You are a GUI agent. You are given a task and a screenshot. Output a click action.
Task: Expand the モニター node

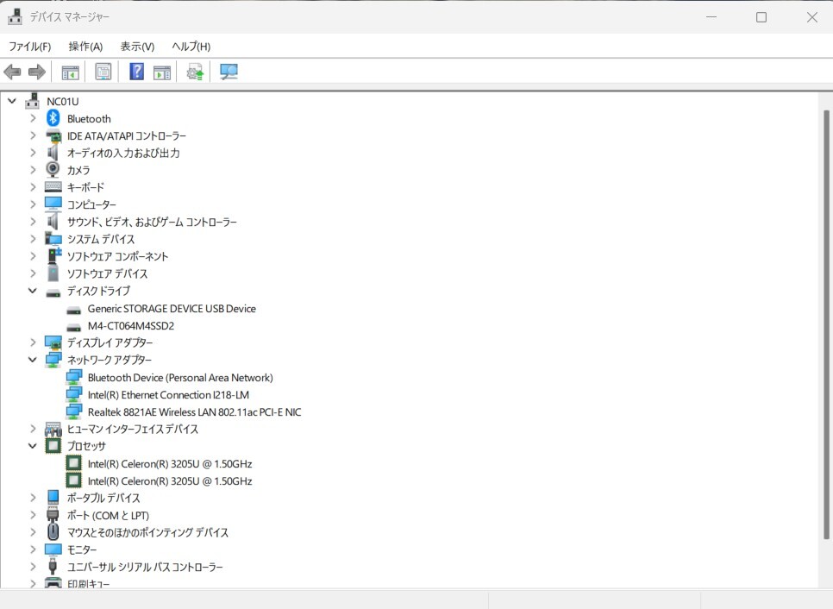33,549
